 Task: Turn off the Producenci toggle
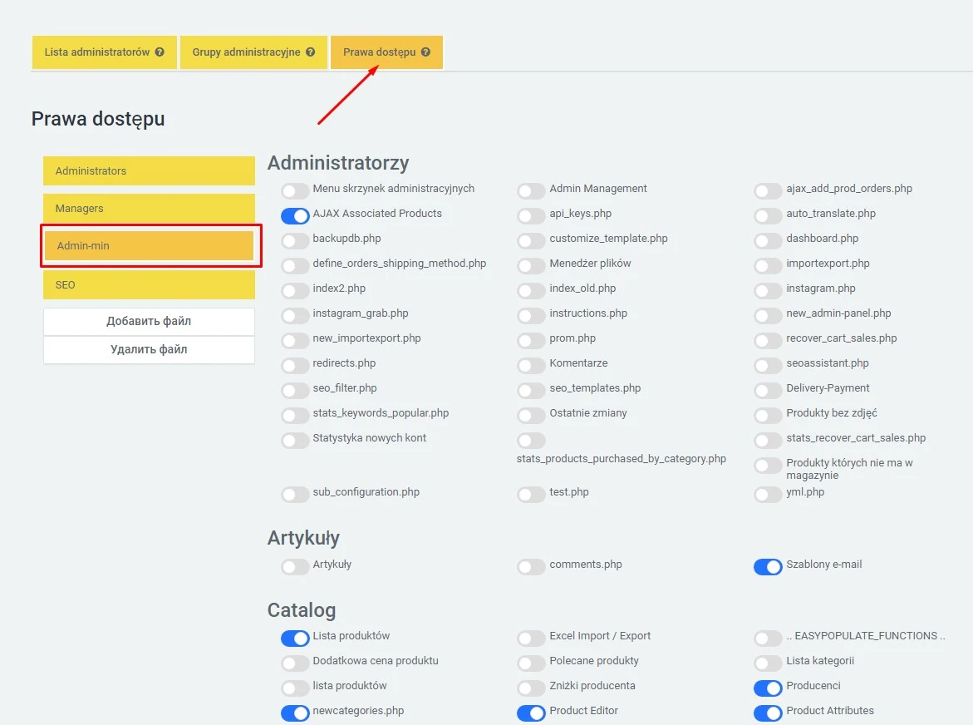coord(768,688)
